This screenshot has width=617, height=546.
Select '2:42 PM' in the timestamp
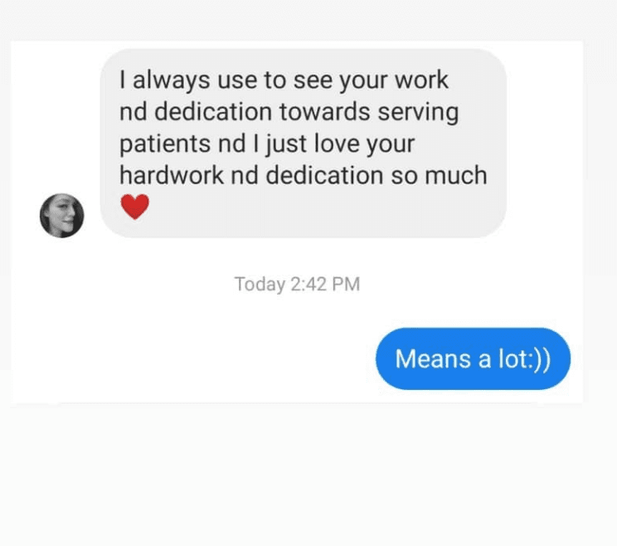(x=325, y=284)
